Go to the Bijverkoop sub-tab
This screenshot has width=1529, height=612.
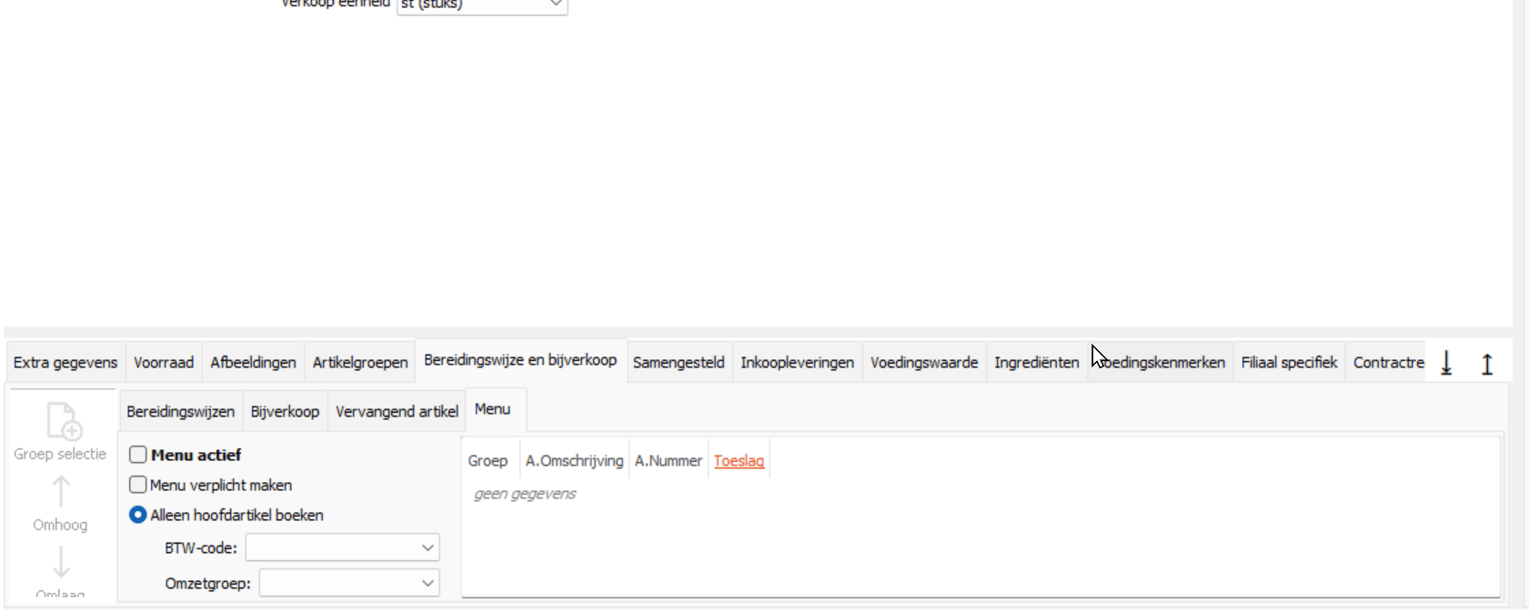click(x=285, y=411)
